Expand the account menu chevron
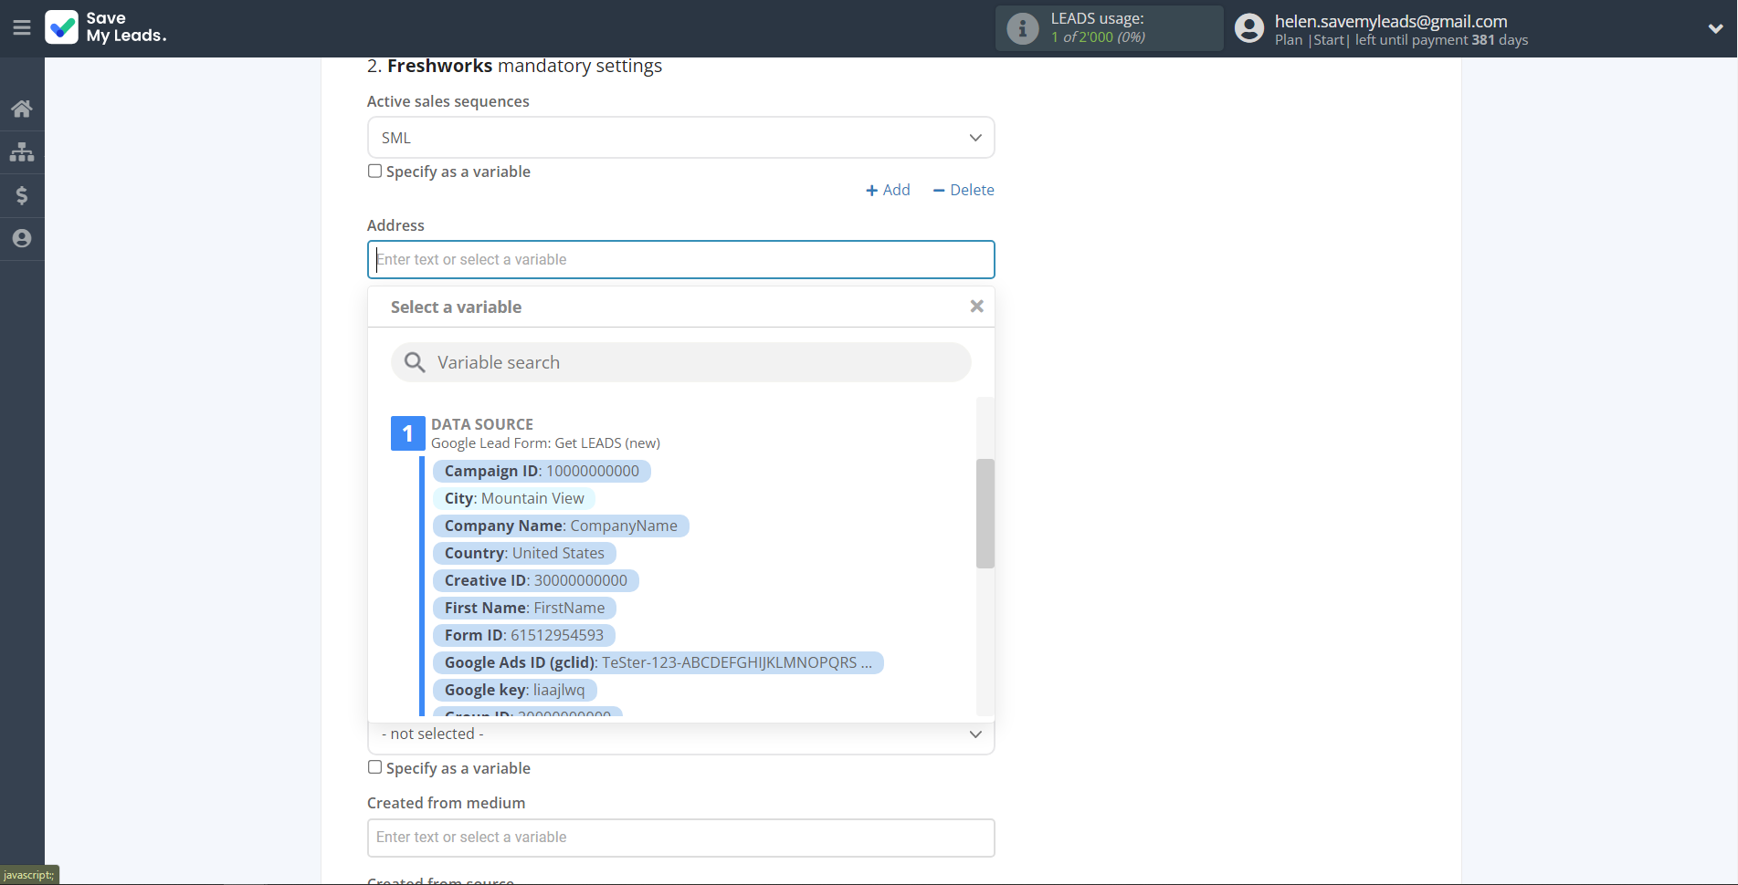This screenshot has height=885, width=1738. click(1715, 28)
